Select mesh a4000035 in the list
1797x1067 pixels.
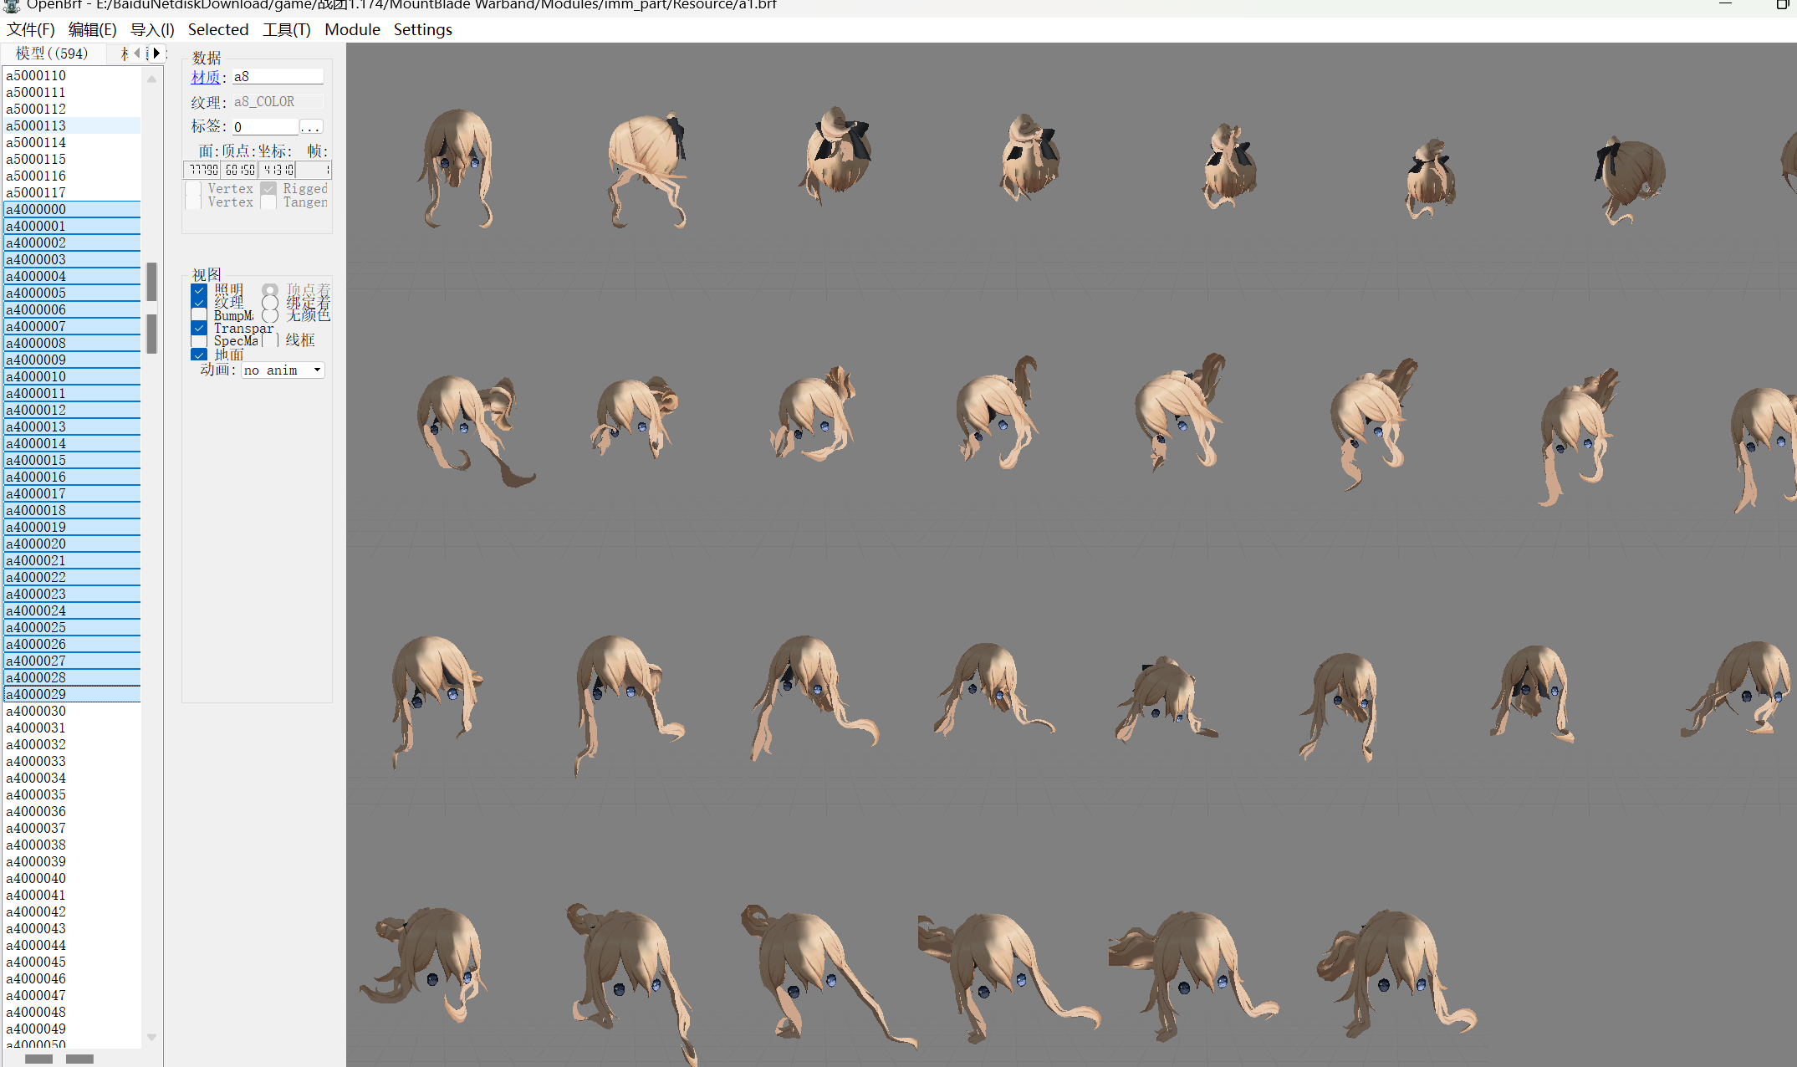[72, 794]
